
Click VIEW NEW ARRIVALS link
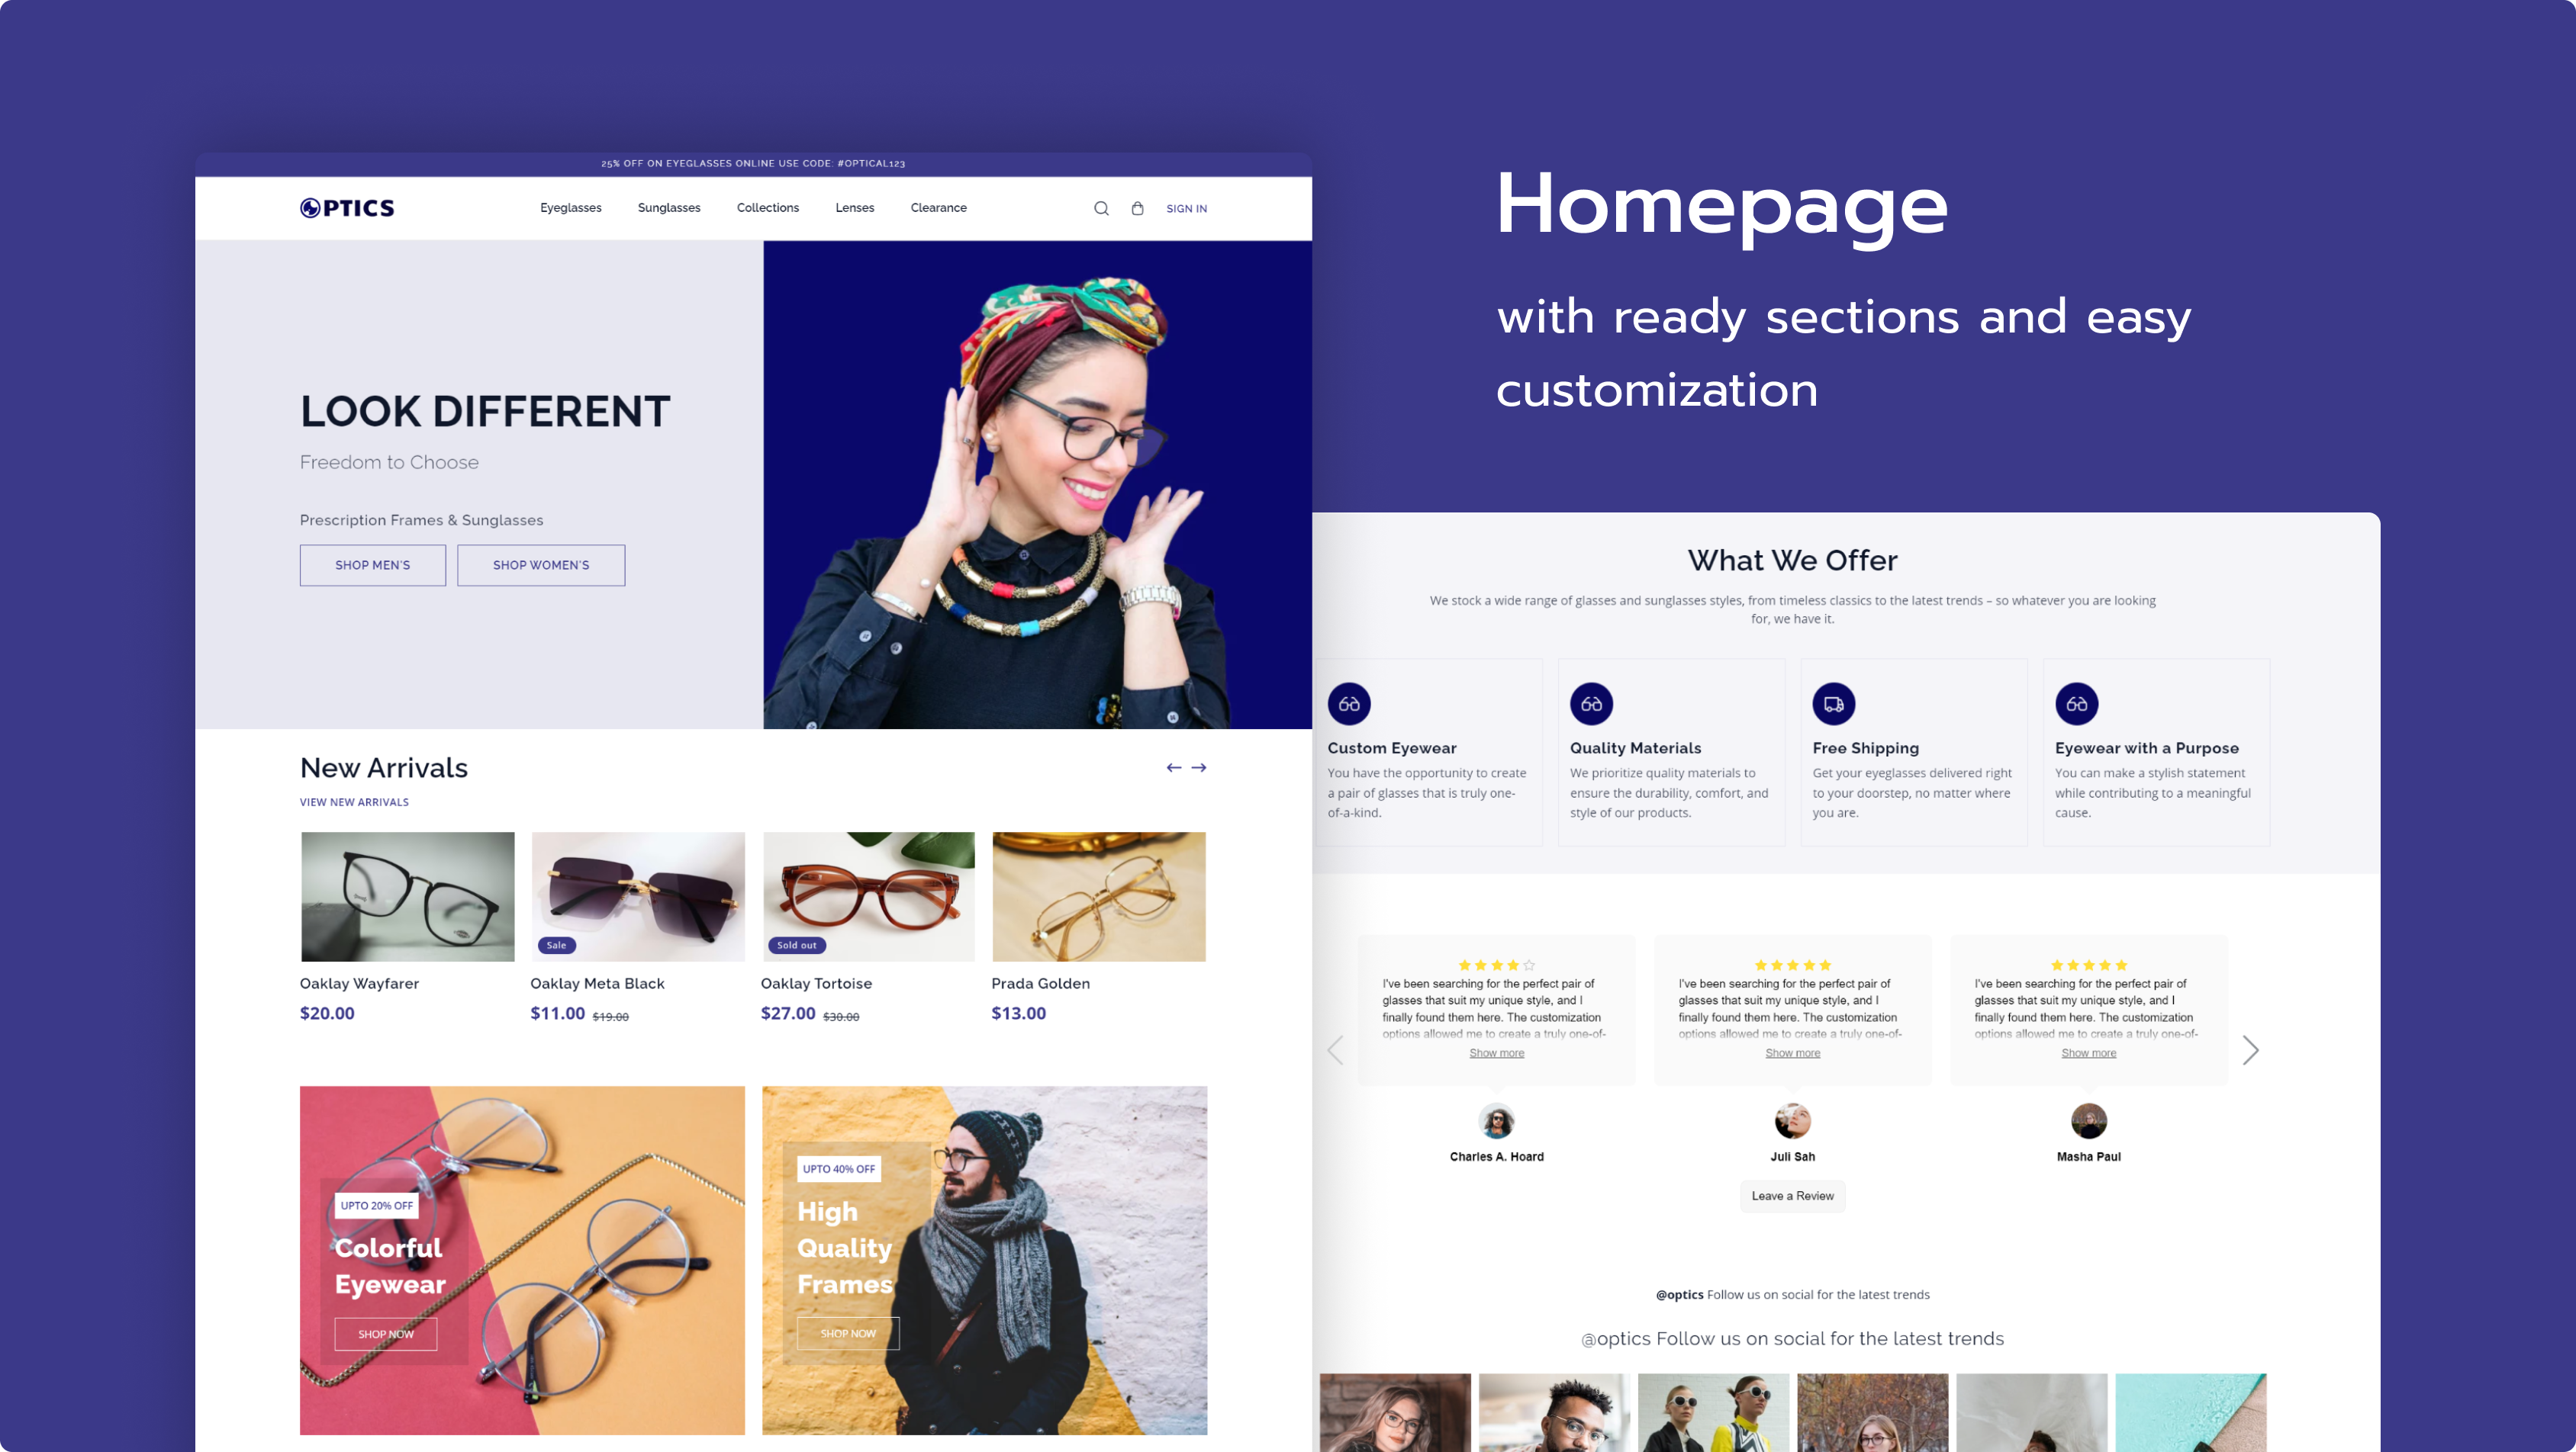352,801
